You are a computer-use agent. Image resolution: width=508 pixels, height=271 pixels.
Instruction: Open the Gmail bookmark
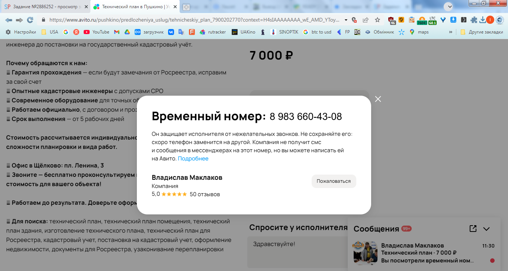(116, 32)
